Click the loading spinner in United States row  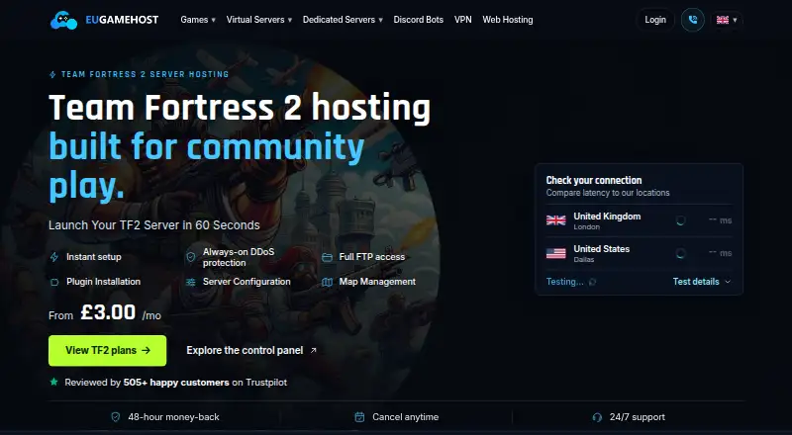[680, 253]
